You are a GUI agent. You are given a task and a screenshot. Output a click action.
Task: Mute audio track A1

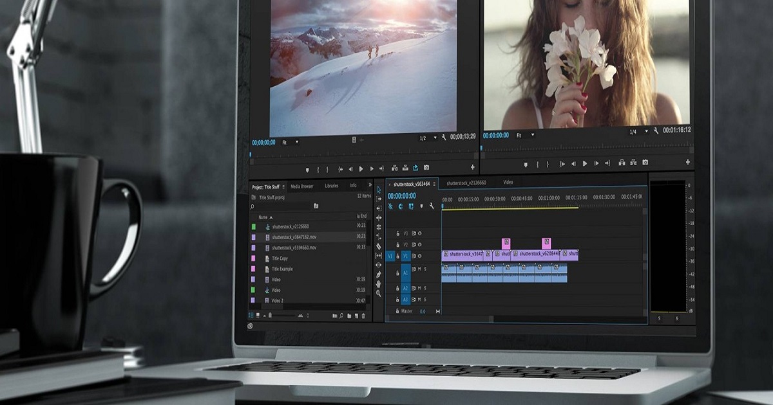click(x=419, y=269)
